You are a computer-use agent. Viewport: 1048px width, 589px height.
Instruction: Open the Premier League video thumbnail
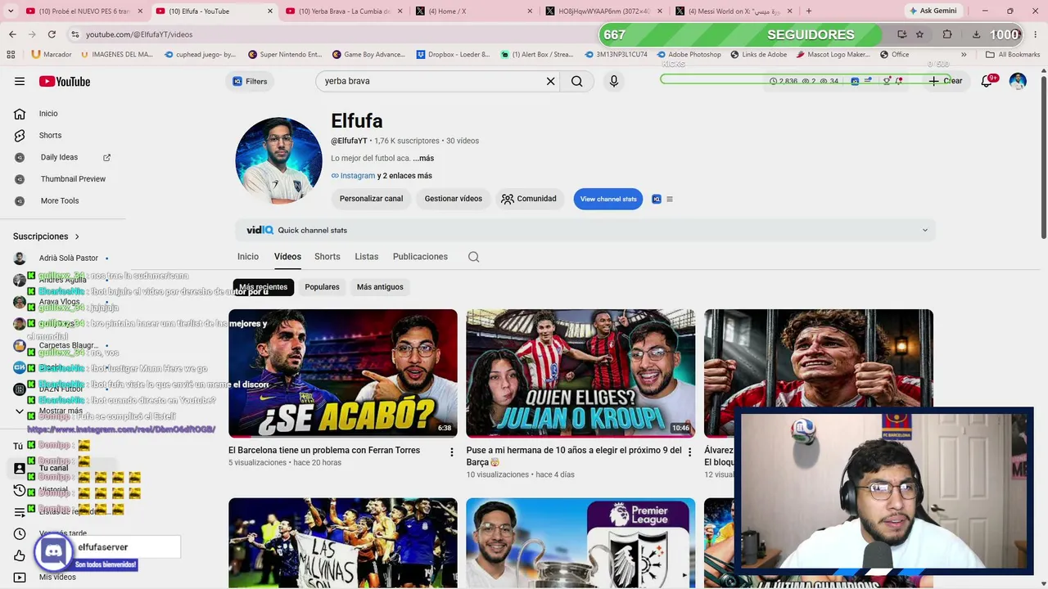click(580, 543)
